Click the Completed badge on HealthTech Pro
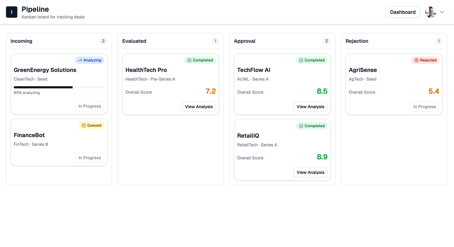Screen dimensions: 454x247 (200, 60)
